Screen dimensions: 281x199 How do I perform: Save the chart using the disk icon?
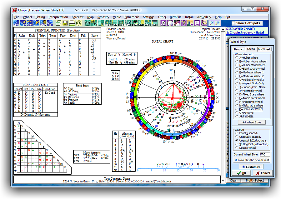point(64,23)
